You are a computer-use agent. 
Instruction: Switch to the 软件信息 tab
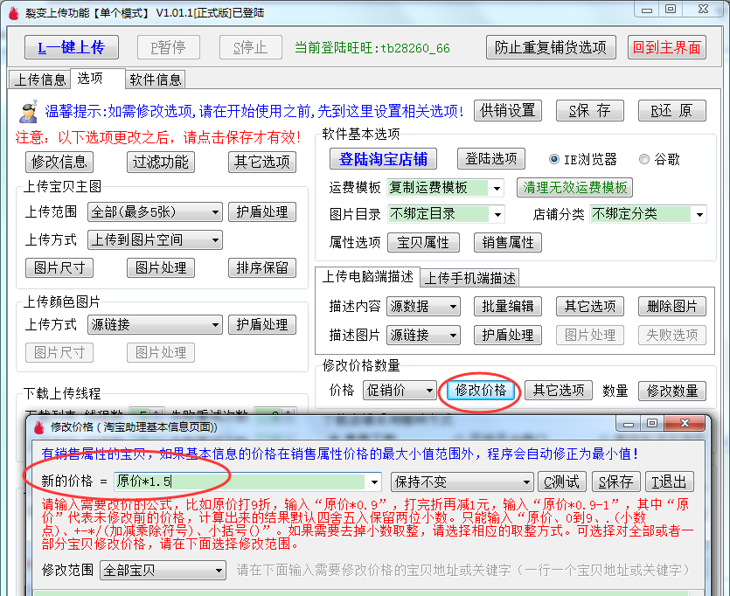pos(156,80)
